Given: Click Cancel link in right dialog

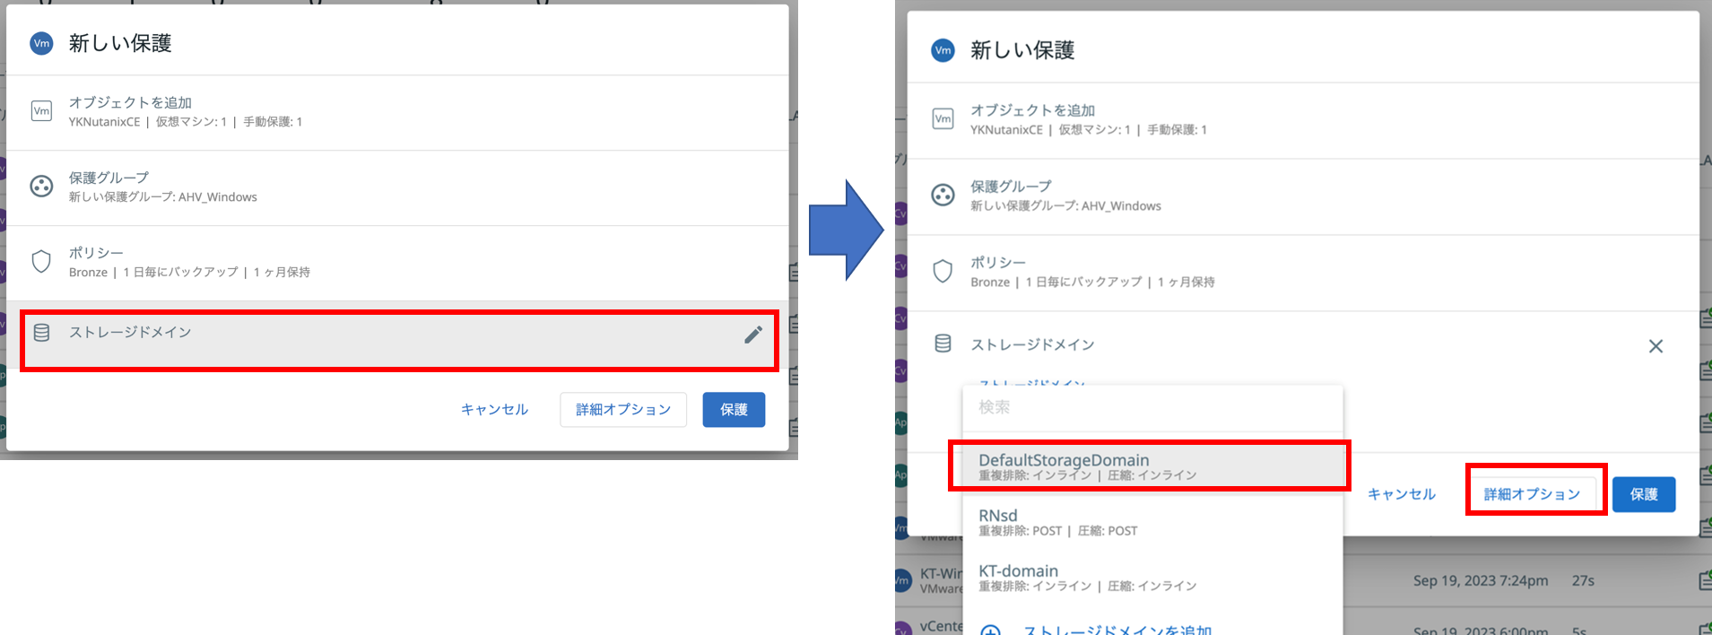Looking at the screenshot, I should 1401,494.
